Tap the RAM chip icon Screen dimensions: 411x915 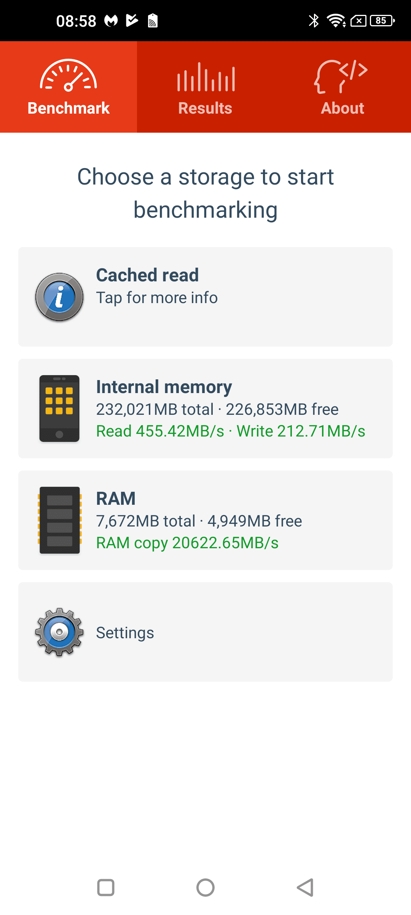point(60,520)
